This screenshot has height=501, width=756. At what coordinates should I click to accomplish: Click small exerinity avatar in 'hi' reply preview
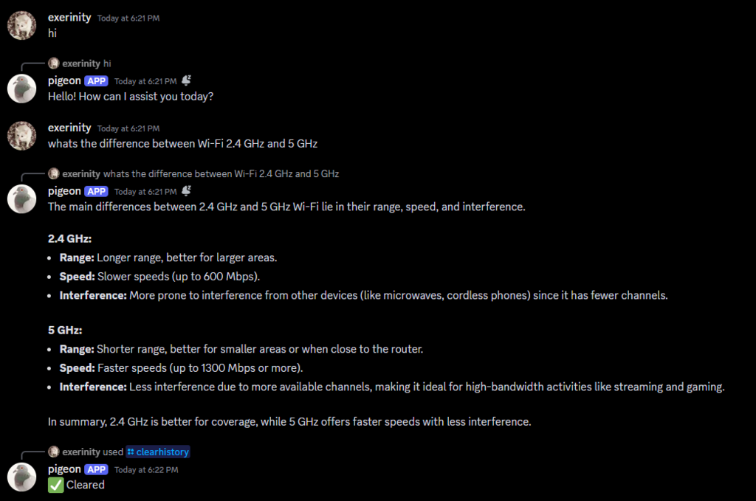click(53, 63)
